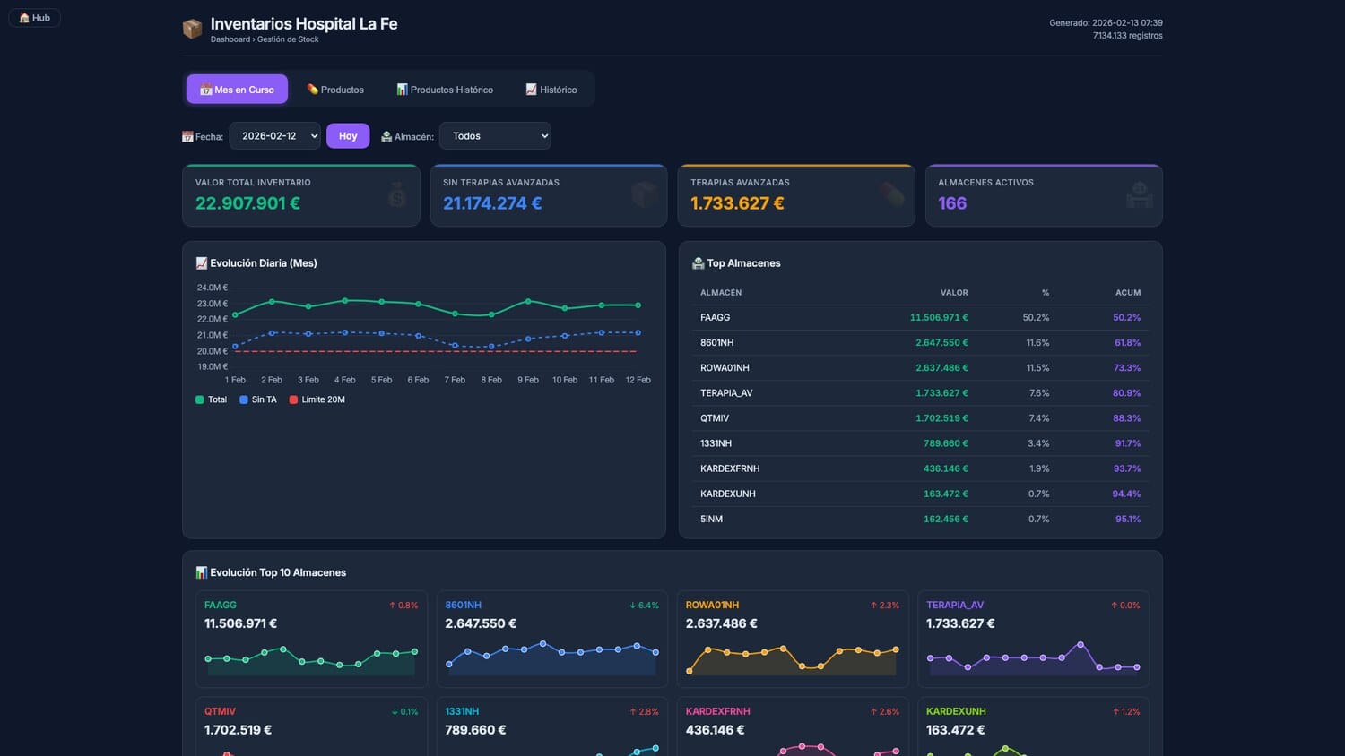Screen dimensions: 1345x756
Task: Click 1331NH in the Top Almacenes table
Action: [x=716, y=443]
